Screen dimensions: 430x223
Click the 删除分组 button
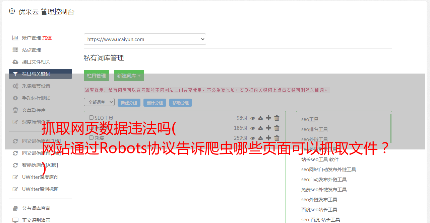[155, 103]
